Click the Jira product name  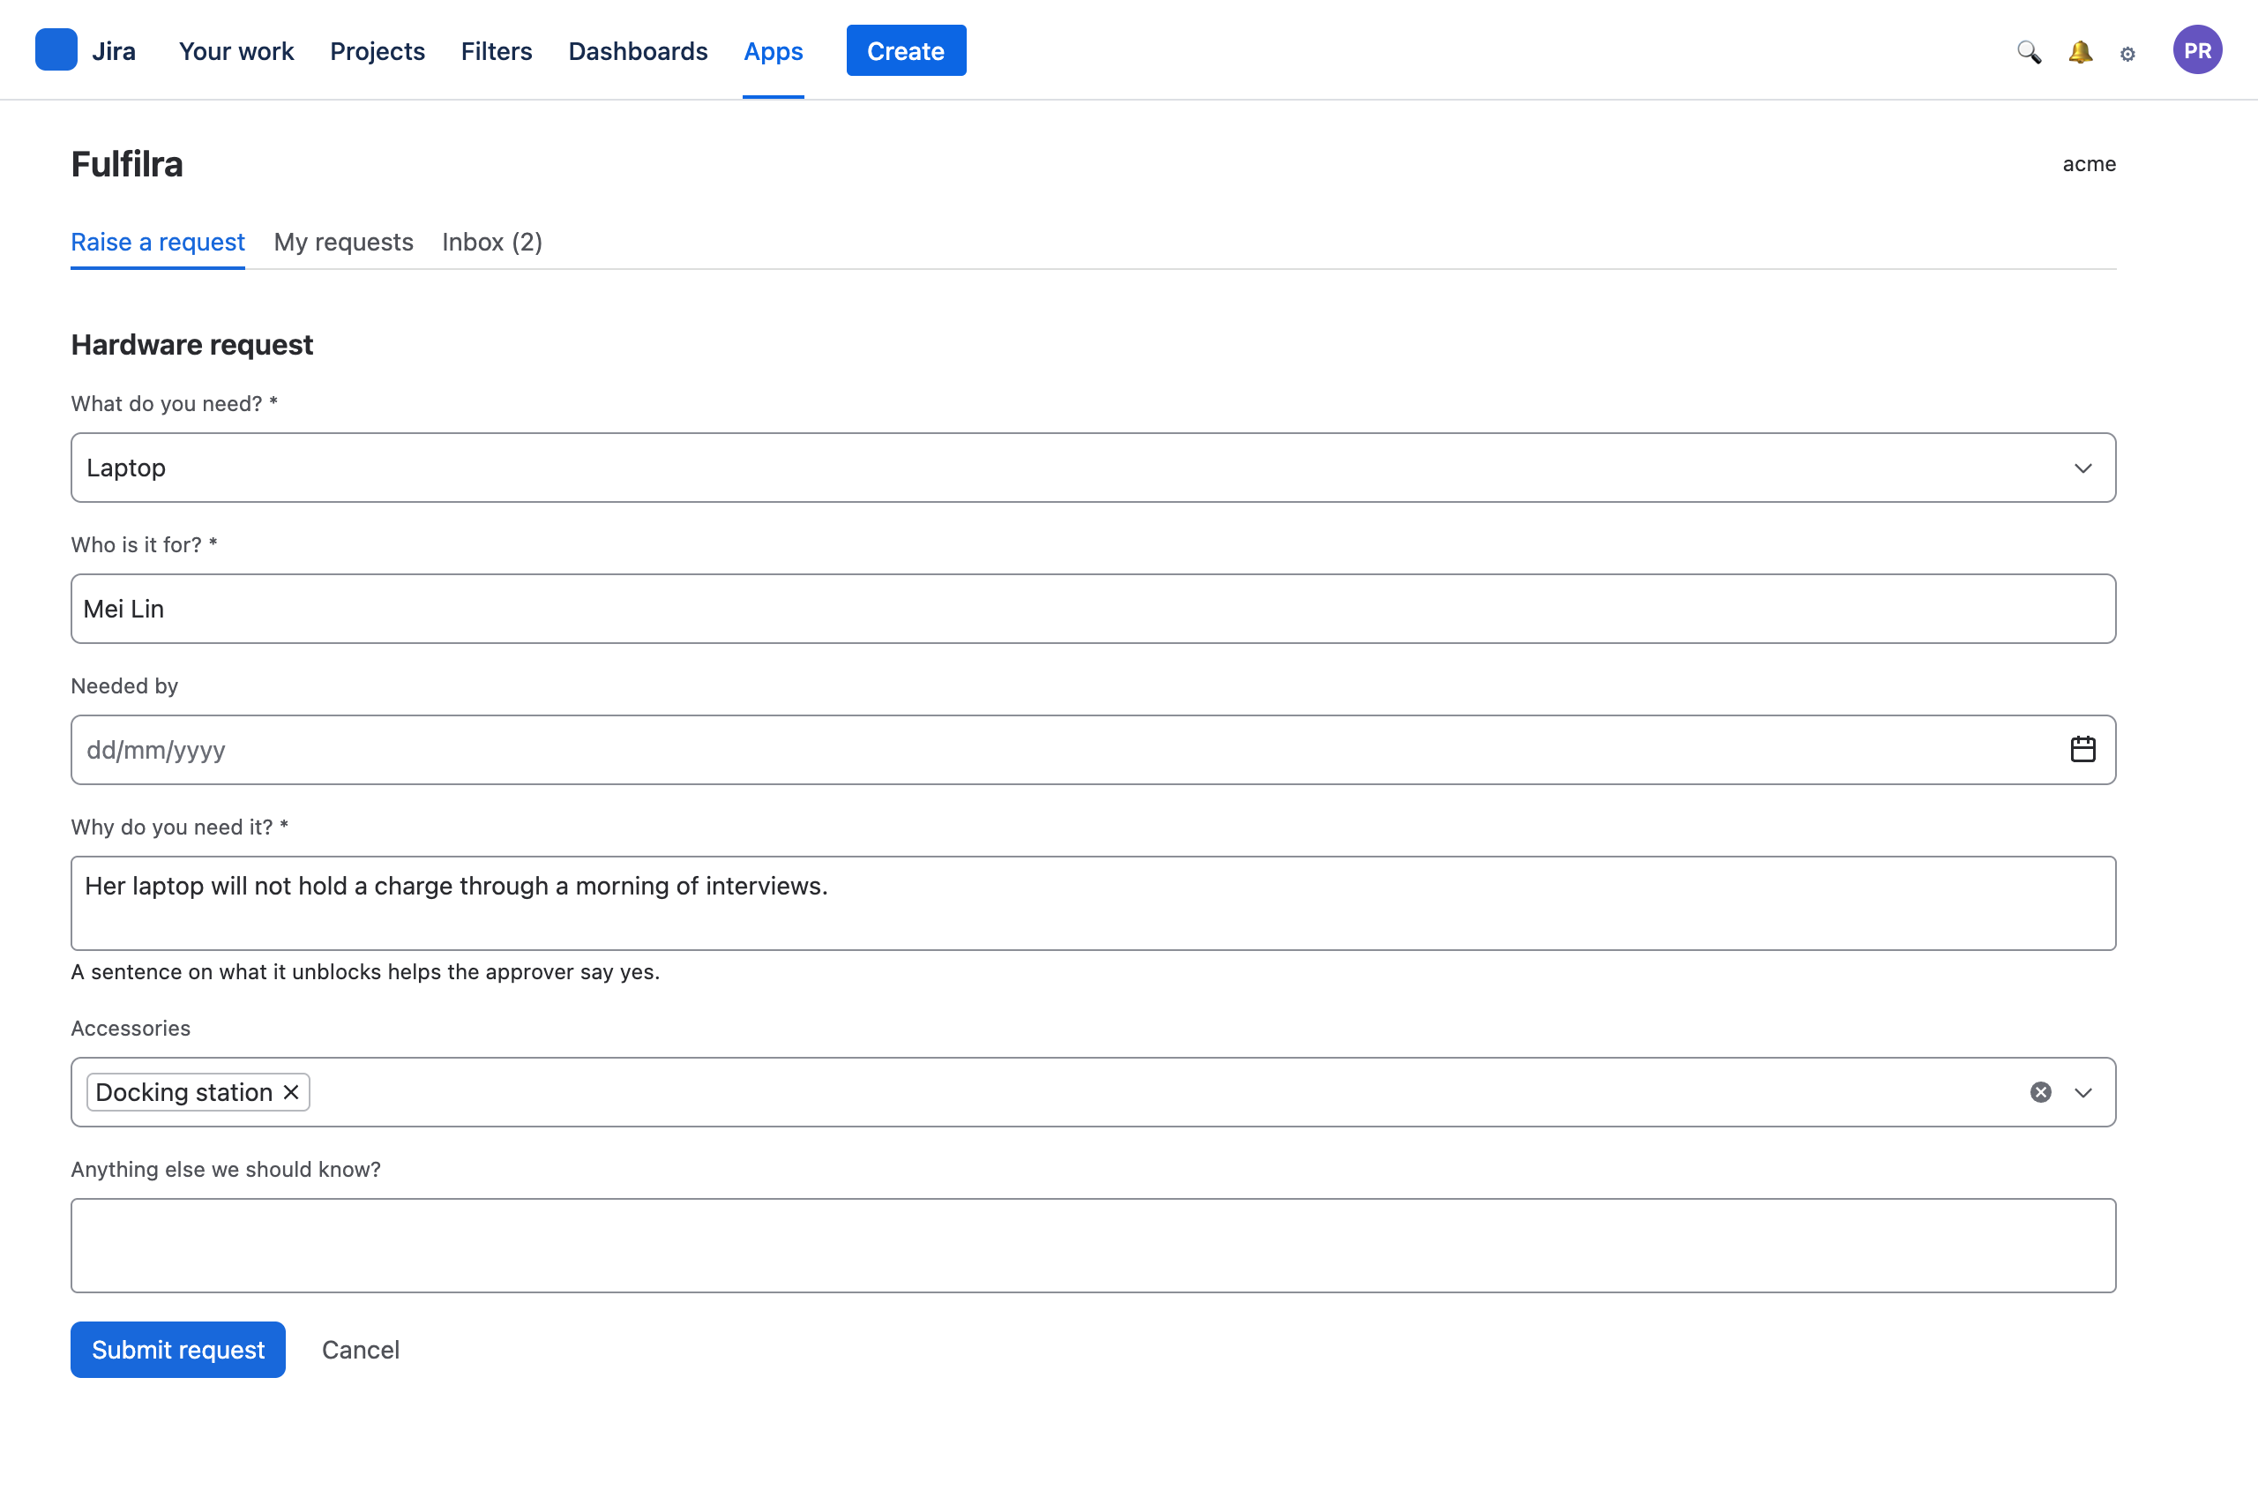(113, 51)
